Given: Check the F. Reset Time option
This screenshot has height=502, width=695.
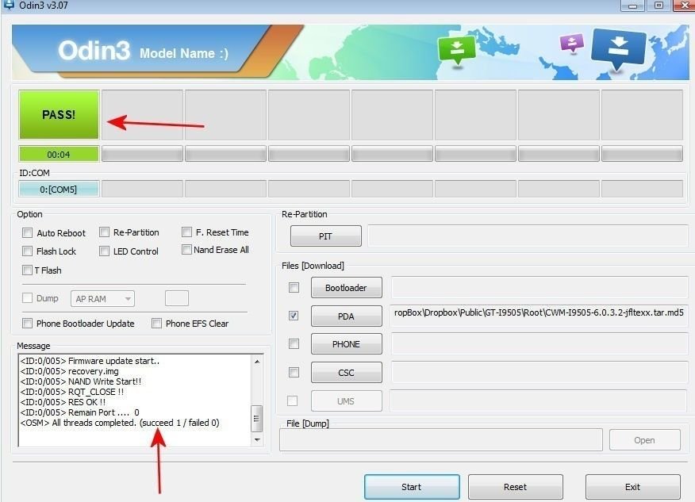Looking at the screenshot, I should (187, 232).
